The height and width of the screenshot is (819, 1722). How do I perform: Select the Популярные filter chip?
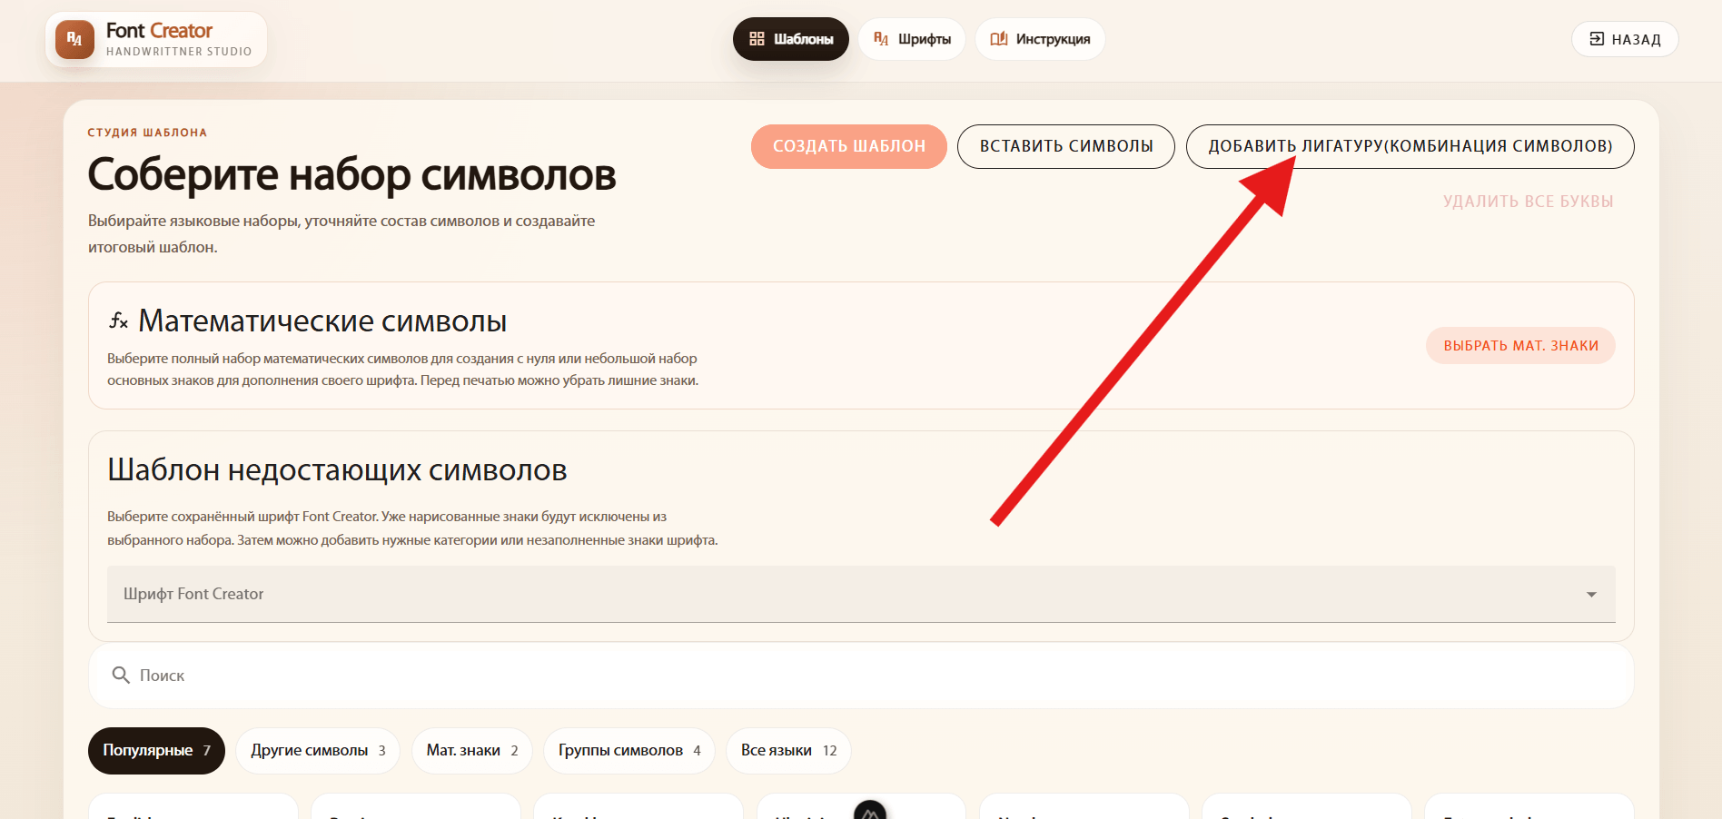[156, 751]
